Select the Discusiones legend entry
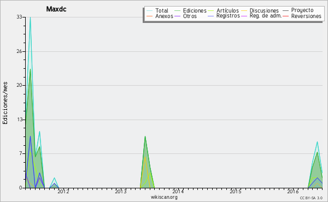The image size is (328, 202). coord(260,10)
